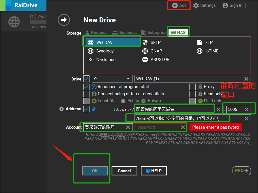Toggle the File Lock checkbox
The height and width of the screenshot is (193, 258).
193,101
